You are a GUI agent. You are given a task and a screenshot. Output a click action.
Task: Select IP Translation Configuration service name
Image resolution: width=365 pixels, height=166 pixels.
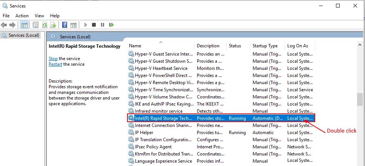pos(164,140)
